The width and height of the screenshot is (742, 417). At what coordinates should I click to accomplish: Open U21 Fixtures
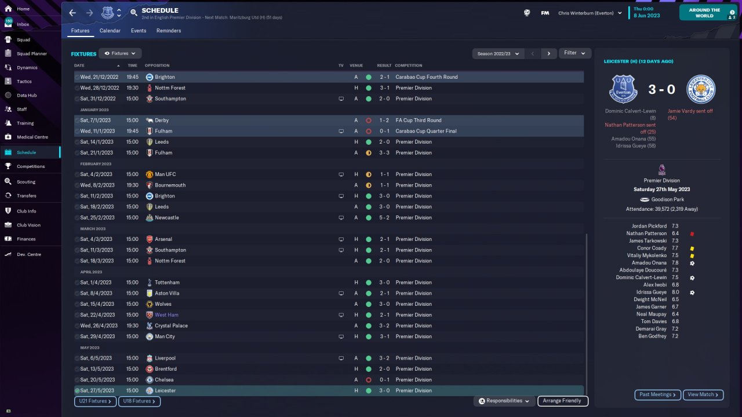(x=95, y=401)
